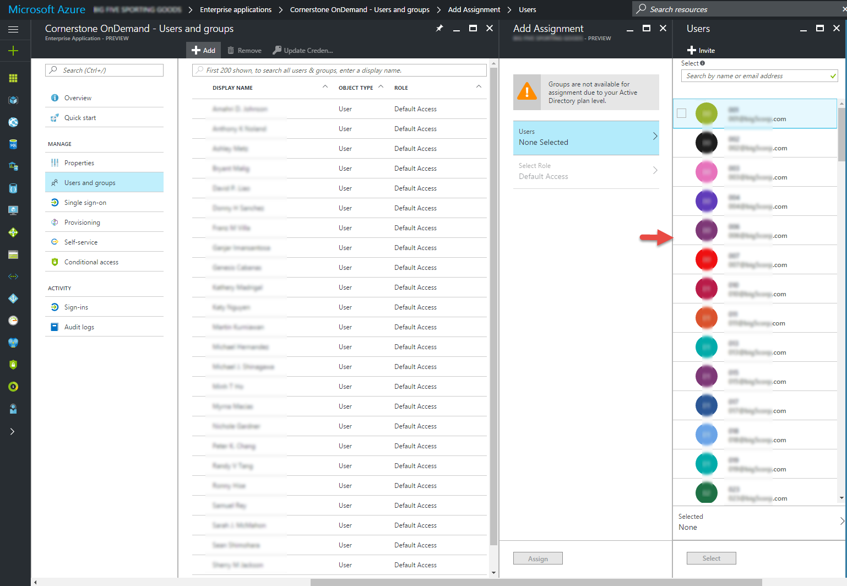The width and height of the screenshot is (847, 586).
Task: Select the user with orange avatar
Action: tap(755, 318)
